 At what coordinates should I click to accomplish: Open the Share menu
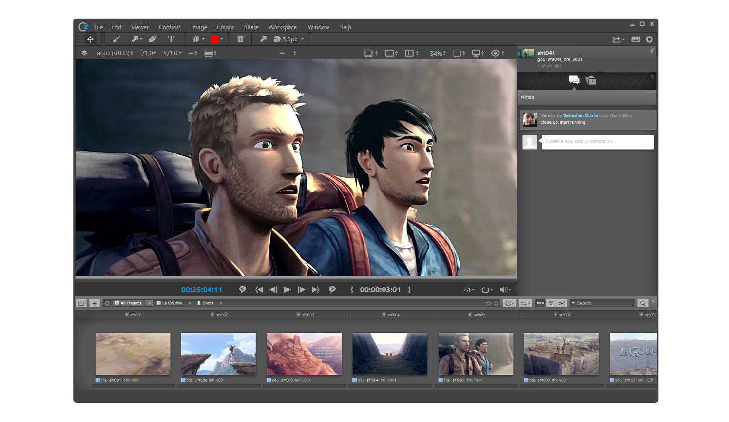251,27
